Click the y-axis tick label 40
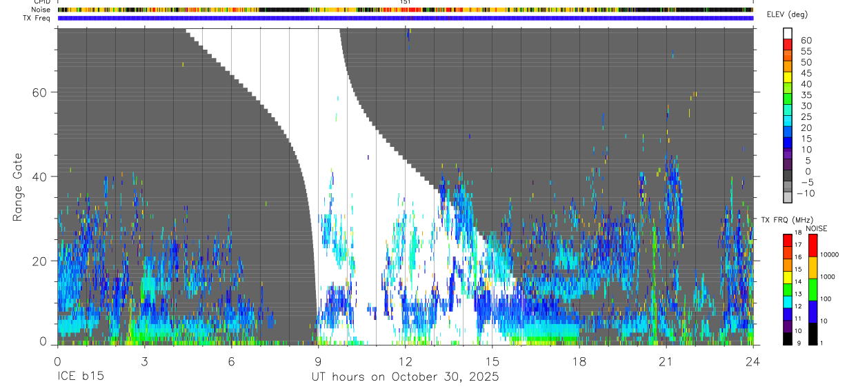The width and height of the screenshot is (847, 391). [41, 177]
